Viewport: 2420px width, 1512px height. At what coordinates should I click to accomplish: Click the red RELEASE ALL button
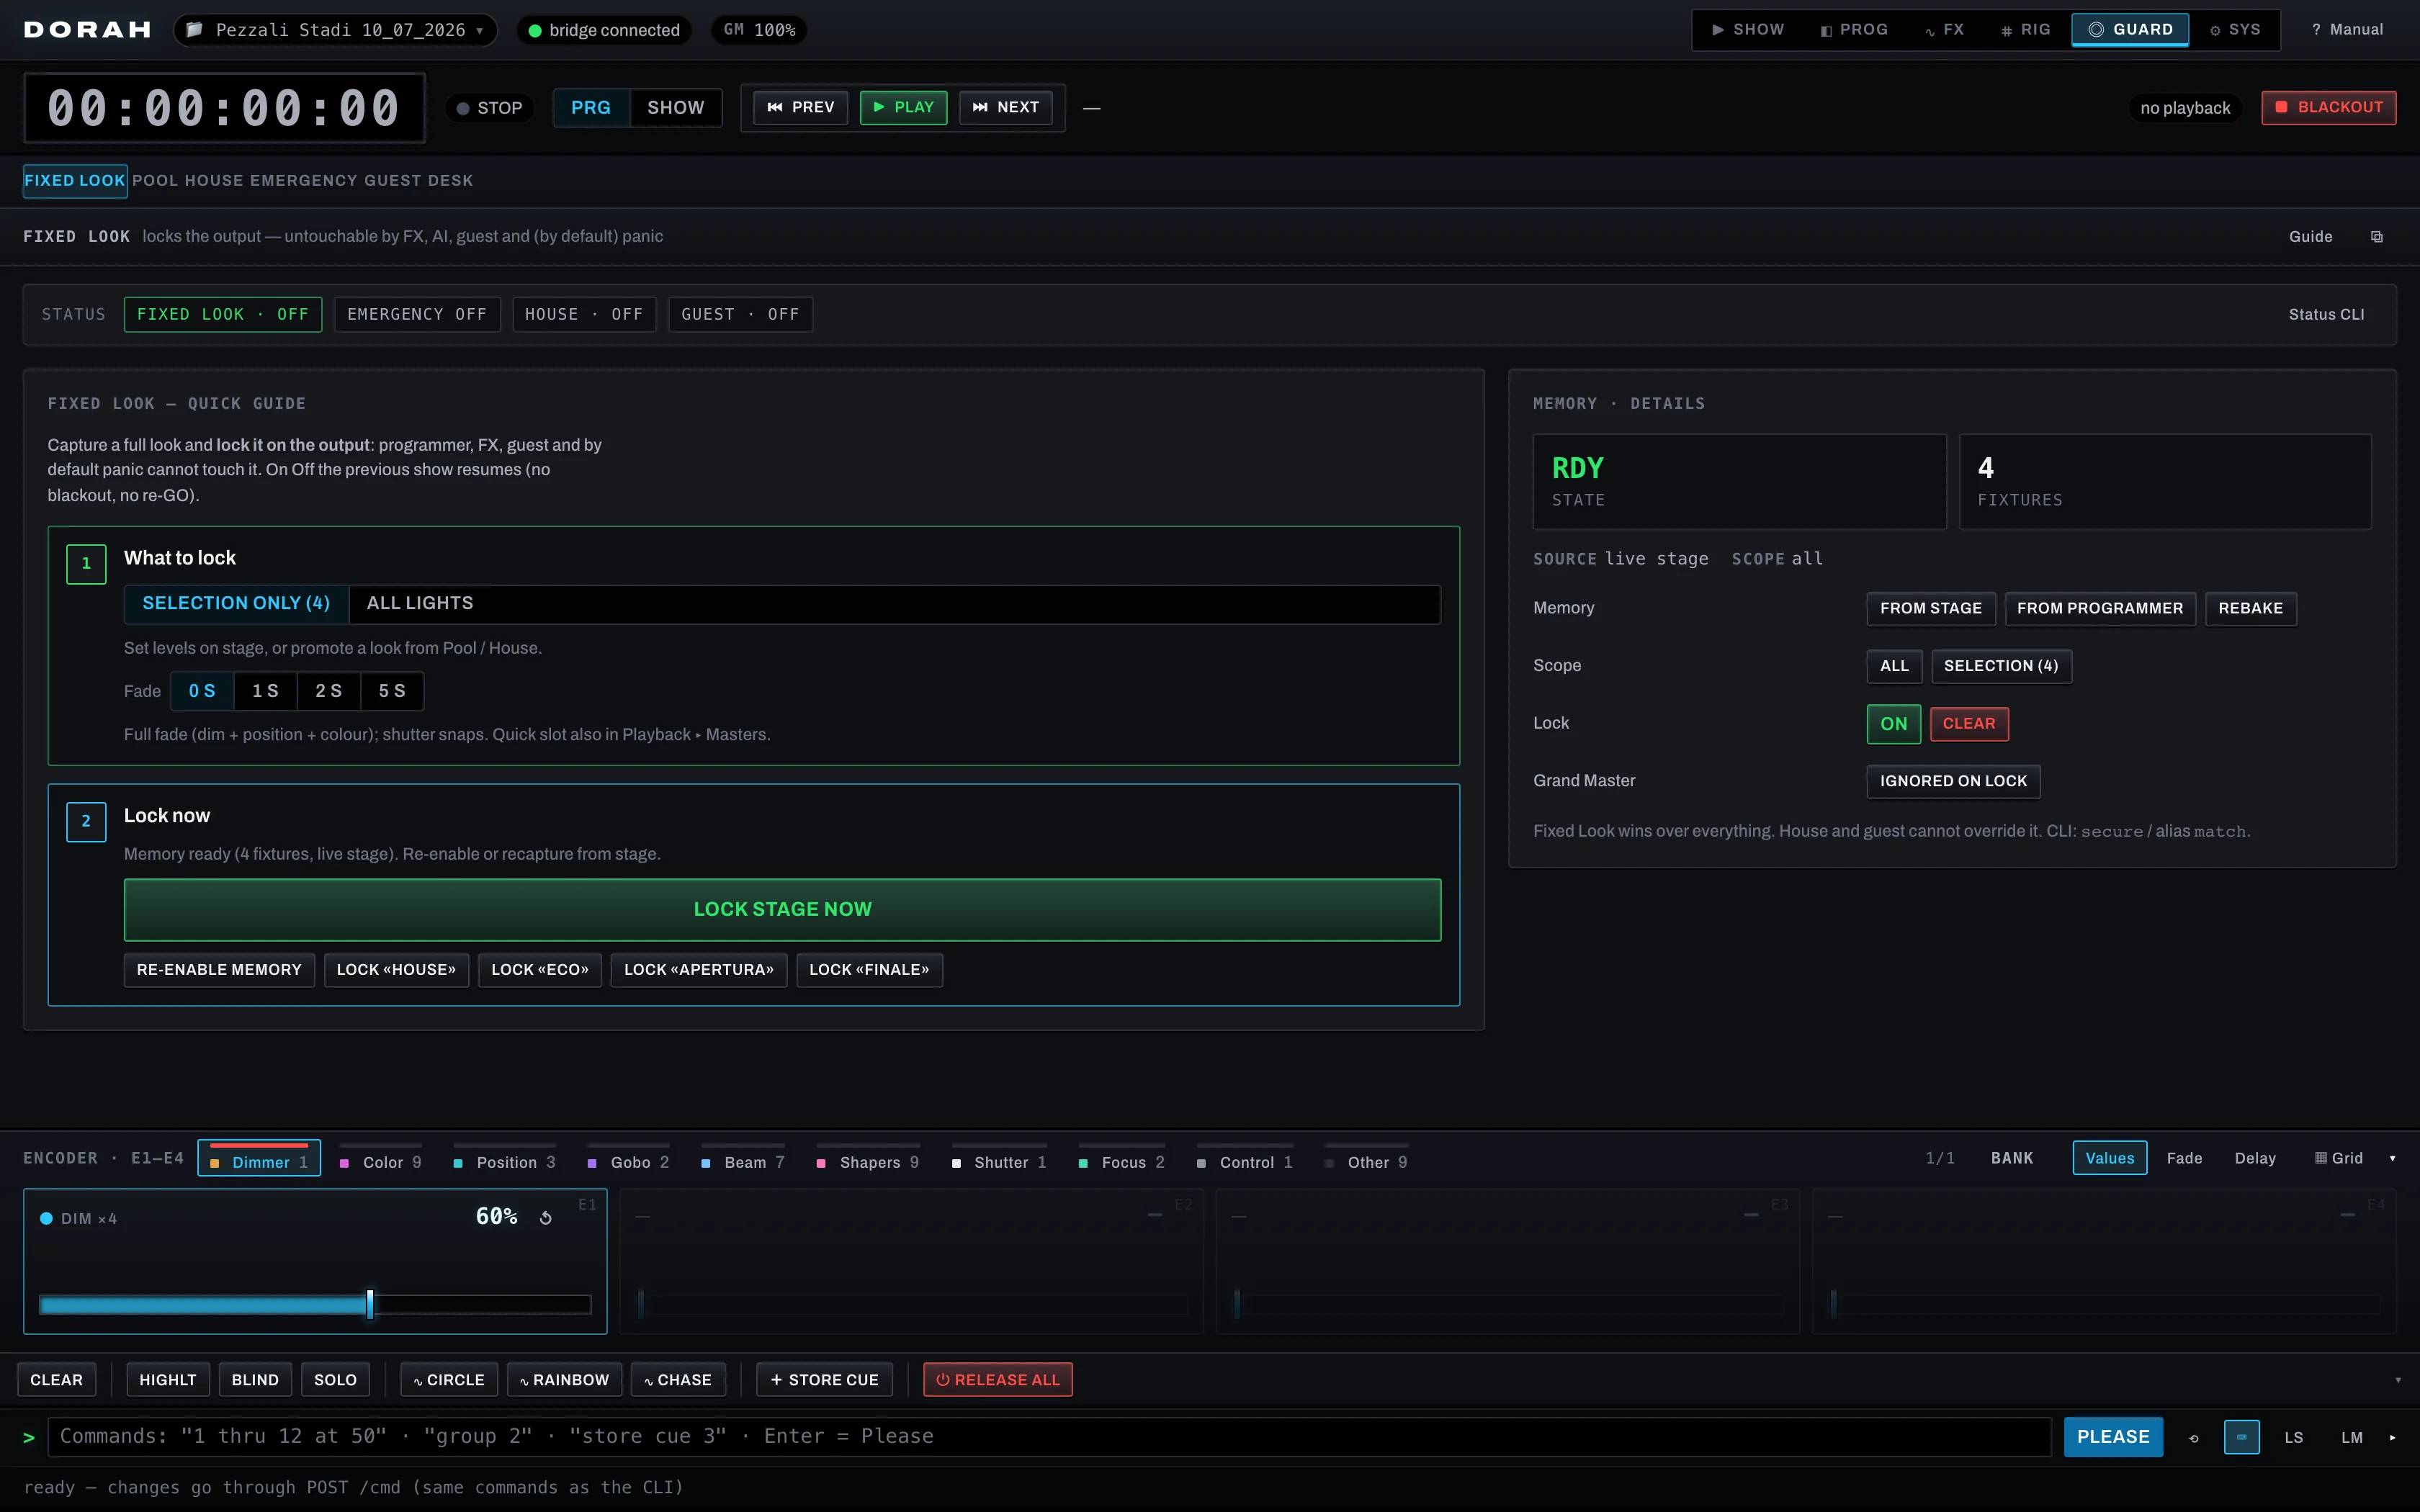pos(998,1380)
